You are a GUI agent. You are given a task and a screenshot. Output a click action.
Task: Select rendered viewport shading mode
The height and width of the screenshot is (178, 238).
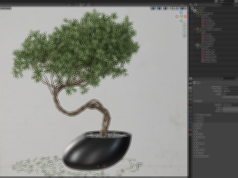click(x=179, y=8)
